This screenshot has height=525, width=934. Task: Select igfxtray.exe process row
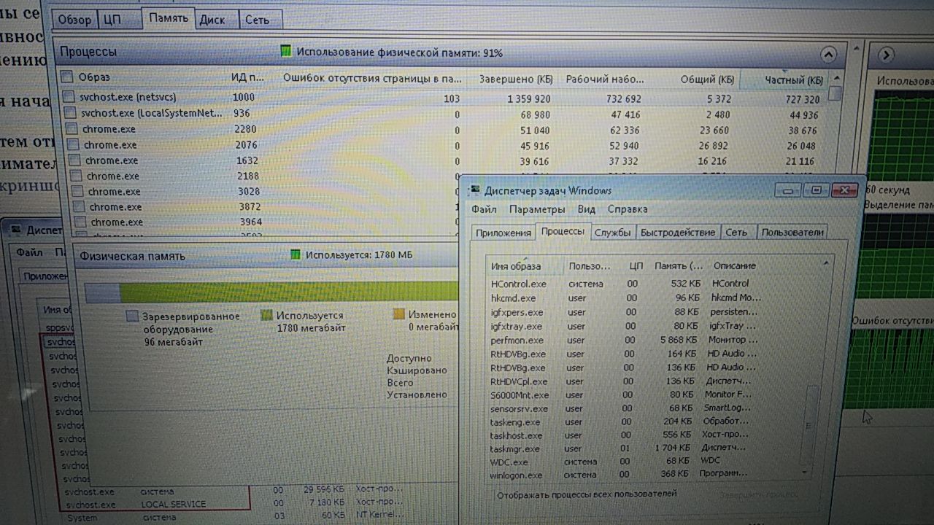626,326
